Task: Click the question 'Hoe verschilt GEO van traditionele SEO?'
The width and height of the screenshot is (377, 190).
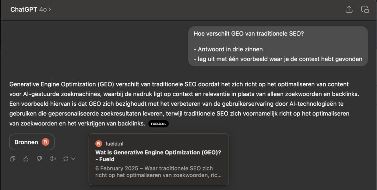Action: [249, 33]
